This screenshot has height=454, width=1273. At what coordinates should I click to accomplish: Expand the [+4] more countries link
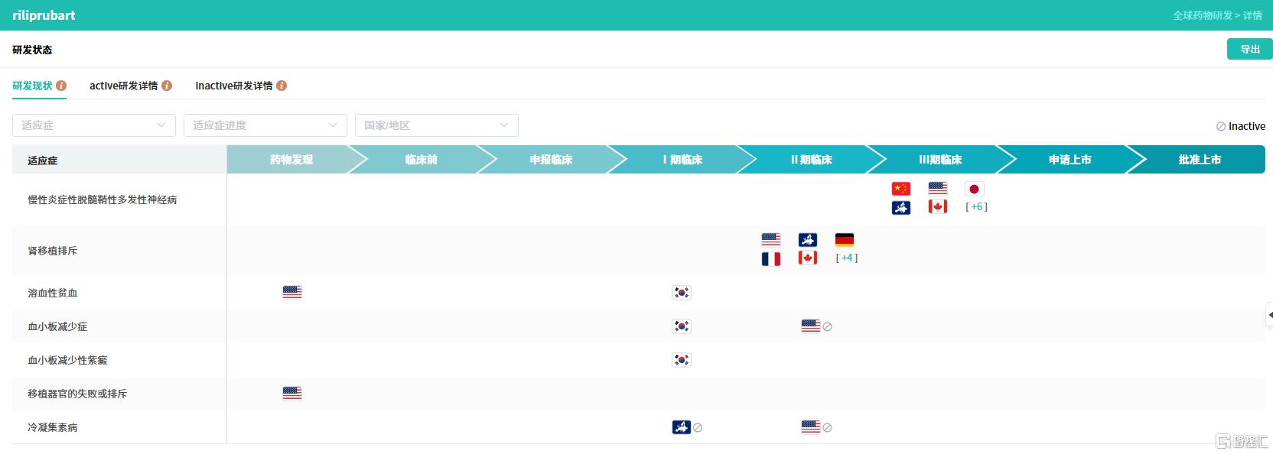tap(847, 258)
